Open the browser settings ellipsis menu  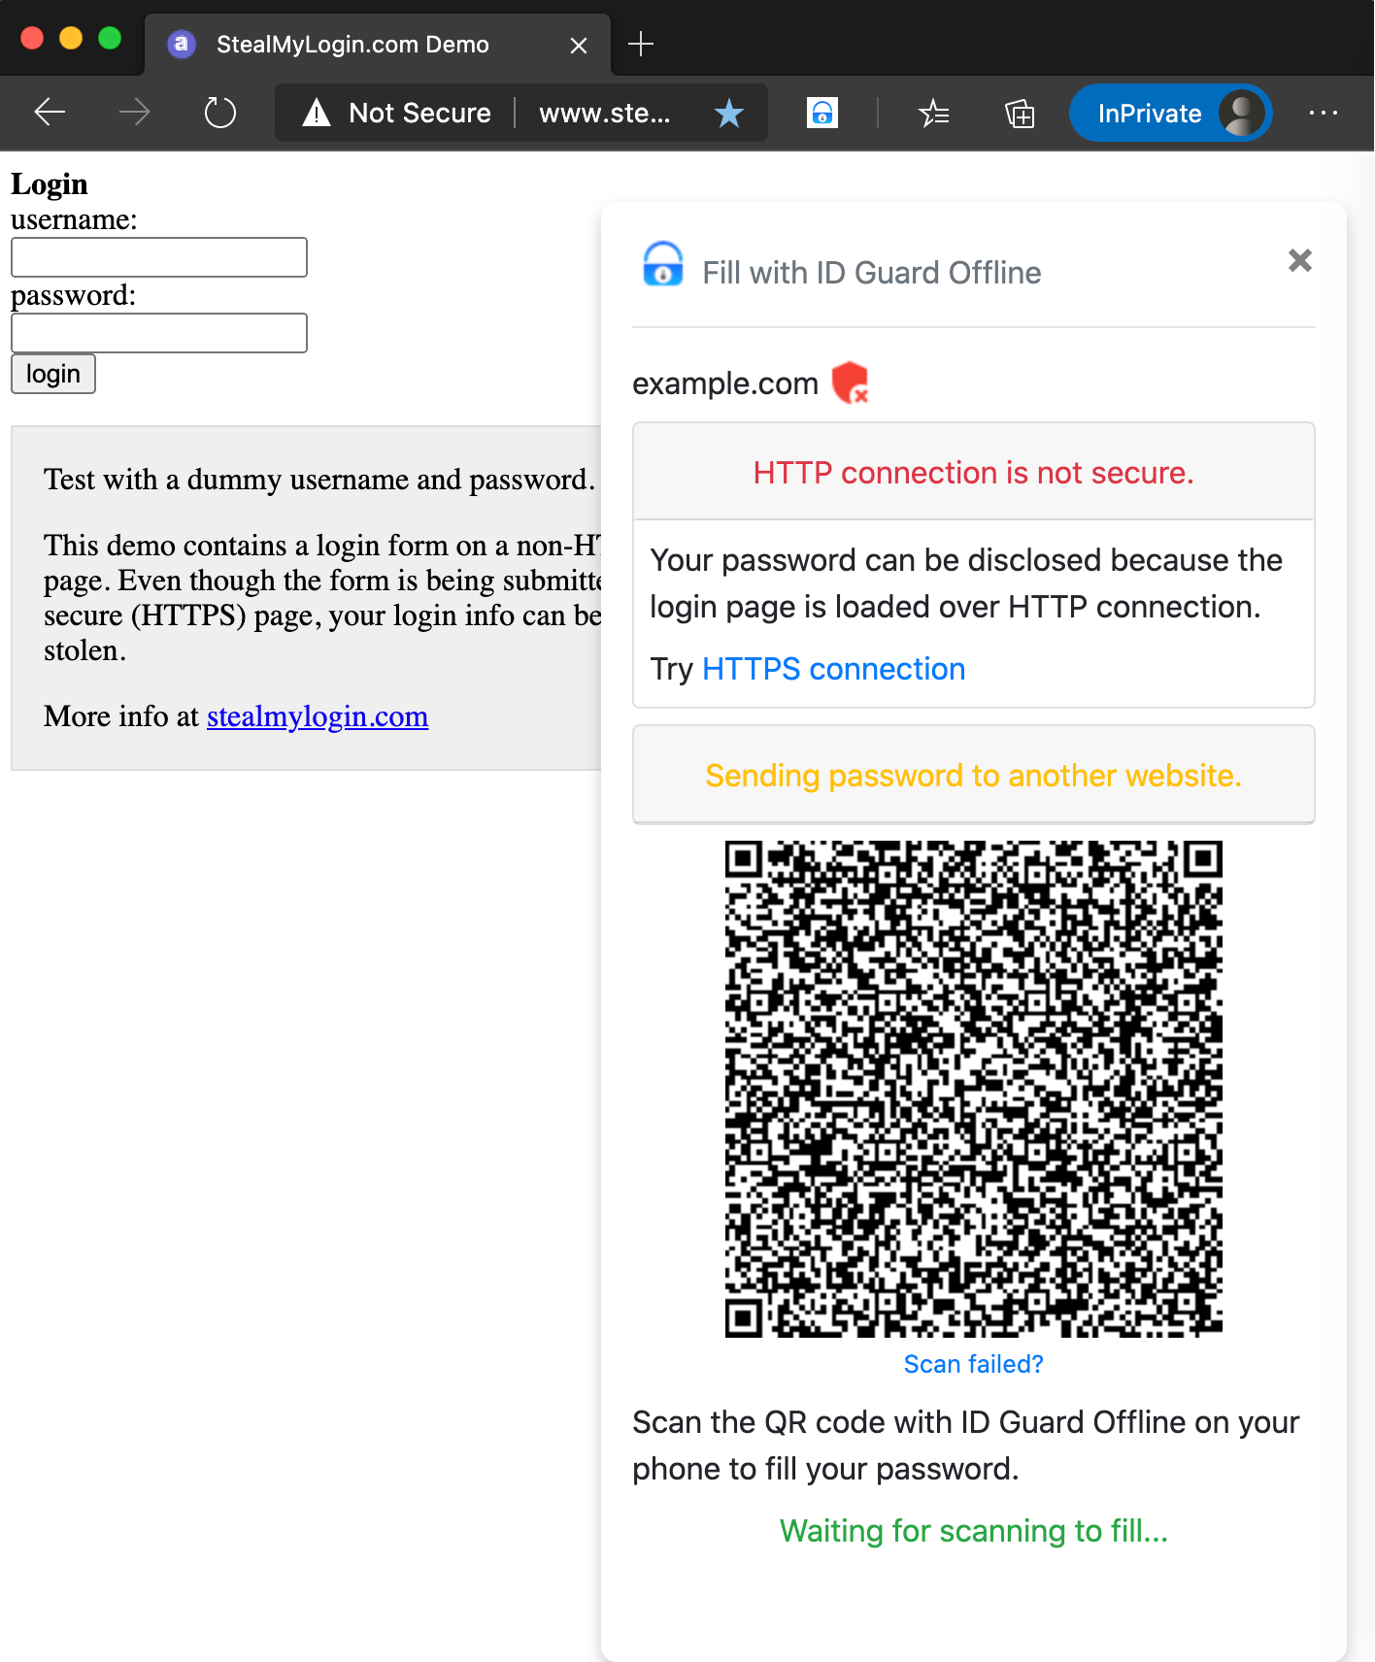click(x=1324, y=113)
